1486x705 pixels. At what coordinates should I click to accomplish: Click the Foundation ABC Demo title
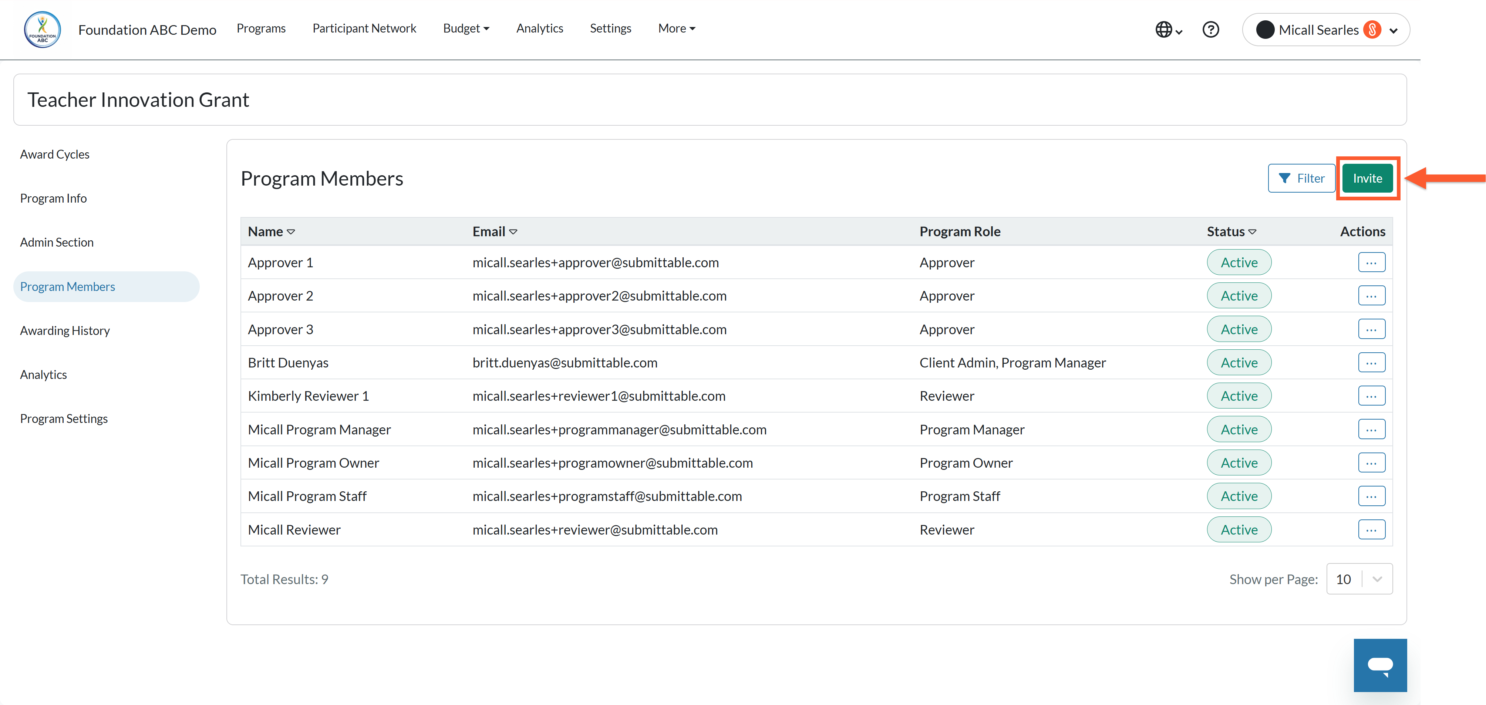click(147, 30)
